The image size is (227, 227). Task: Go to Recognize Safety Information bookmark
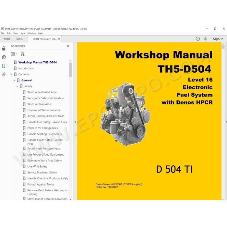click(x=46, y=98)
